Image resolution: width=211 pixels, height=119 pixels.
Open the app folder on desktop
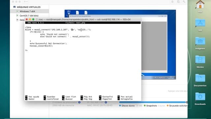click(x=200, y=25)
